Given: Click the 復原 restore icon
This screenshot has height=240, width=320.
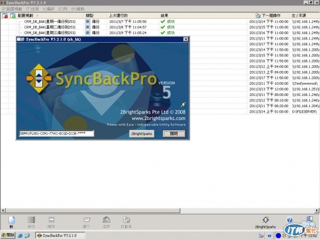Looking at the screenshot, I should 106,222.
